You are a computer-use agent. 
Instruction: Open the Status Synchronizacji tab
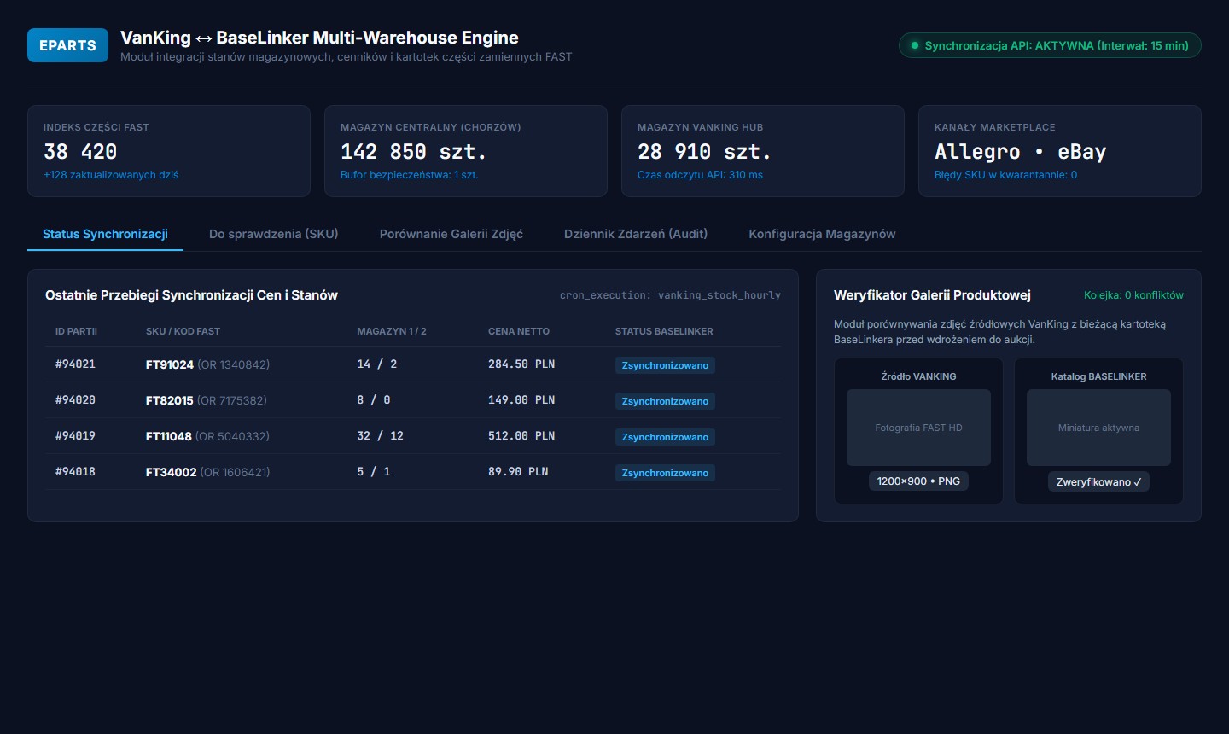[x=105, y=234]
